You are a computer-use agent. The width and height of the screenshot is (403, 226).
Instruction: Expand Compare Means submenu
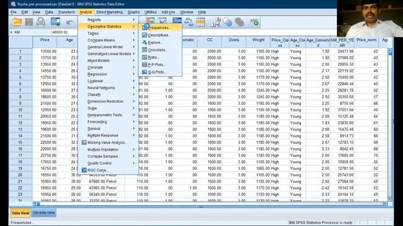[108, 40]
